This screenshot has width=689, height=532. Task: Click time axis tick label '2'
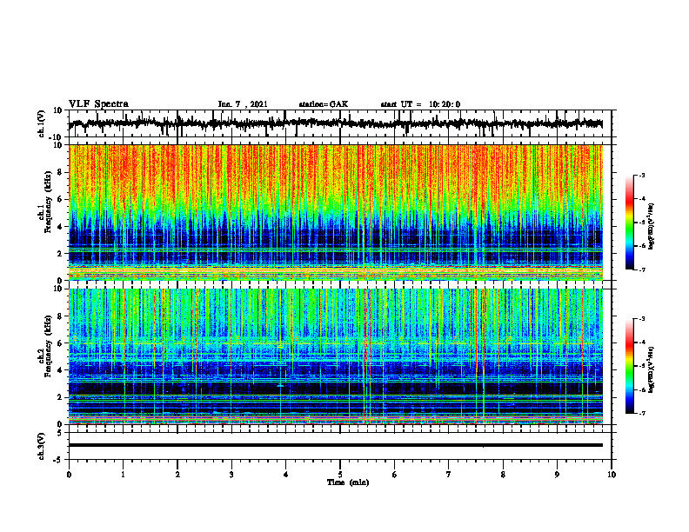point(177,475)
